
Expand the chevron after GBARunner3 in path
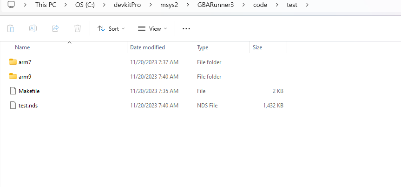click(x=244, y=5)
